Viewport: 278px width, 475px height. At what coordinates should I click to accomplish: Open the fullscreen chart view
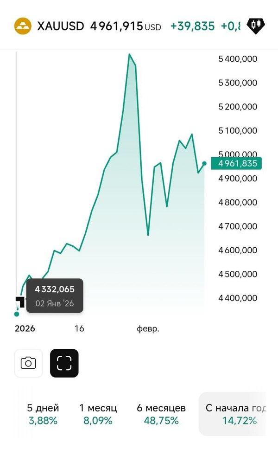pyautogui.click(x=64, y=363)
